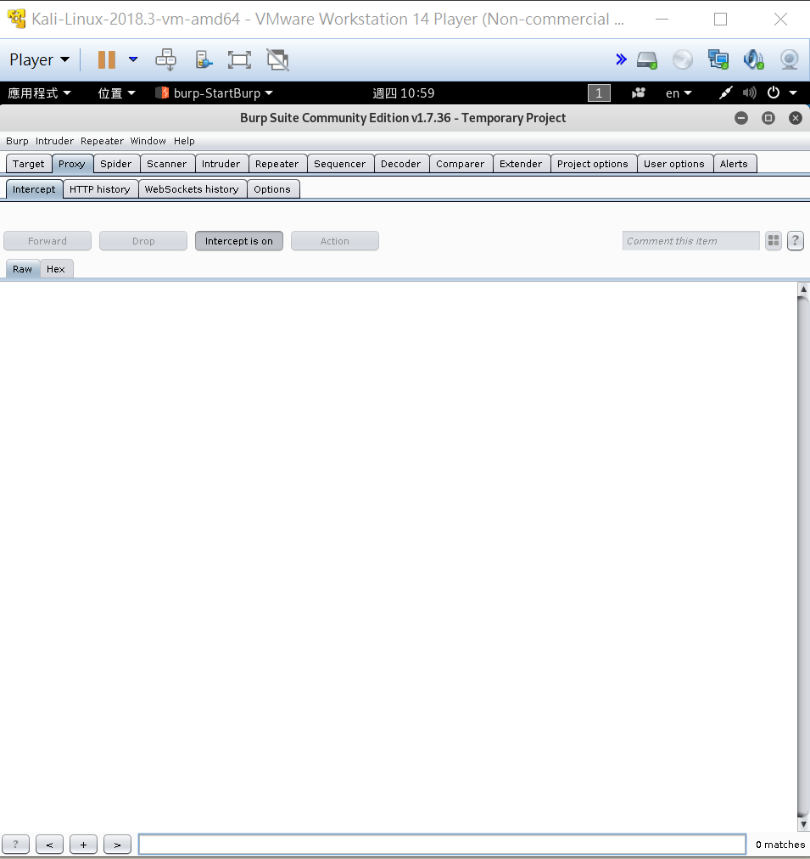Viewport: 810px width, 859px height.
Task: Open the Project options tab
Action: point(593,164)
